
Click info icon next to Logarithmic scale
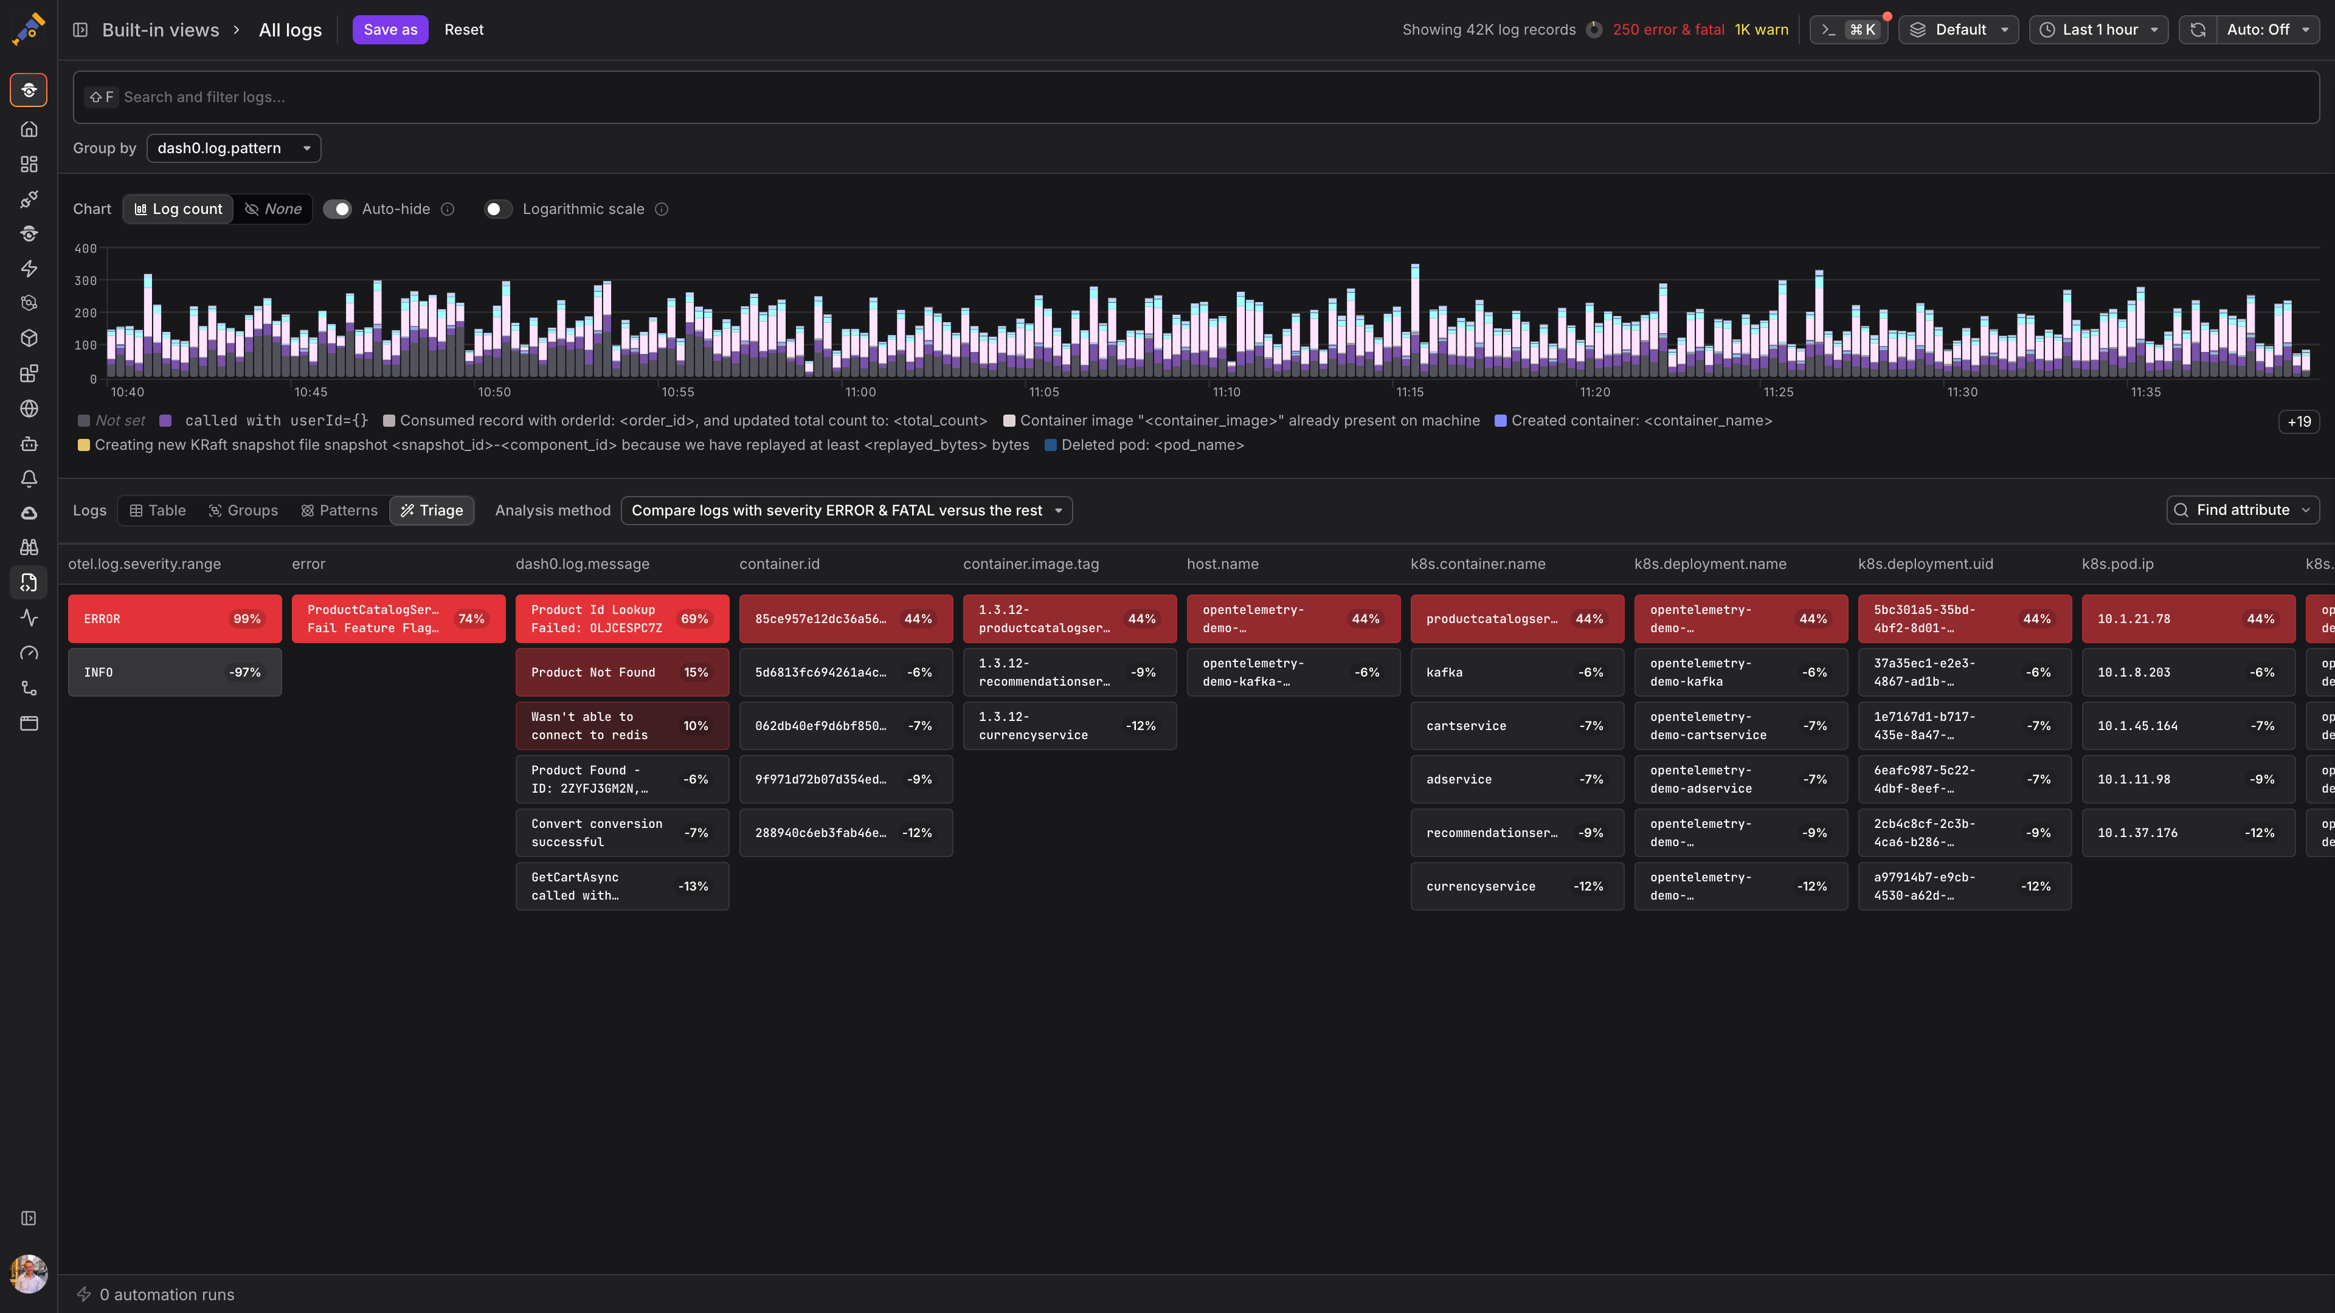point(662,209)
